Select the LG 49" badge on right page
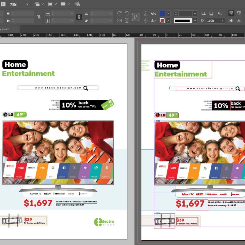The height and width of the screenshot is (245, 245). (x=166, y=115)
